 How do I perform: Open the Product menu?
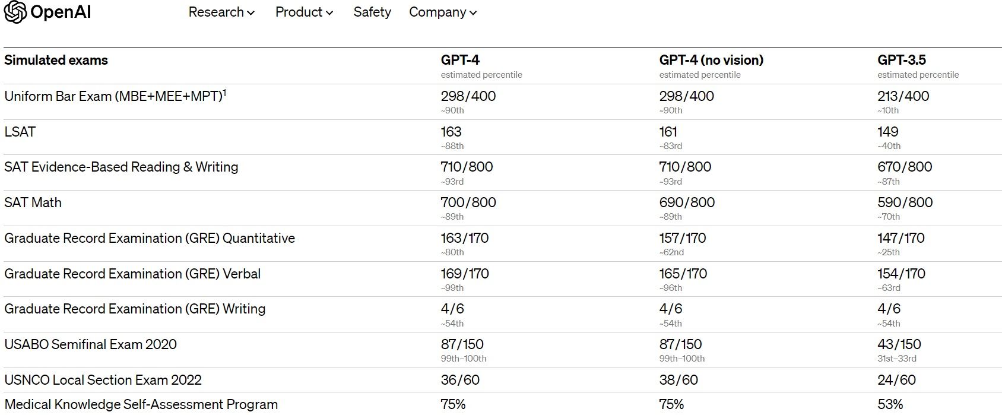299,12
